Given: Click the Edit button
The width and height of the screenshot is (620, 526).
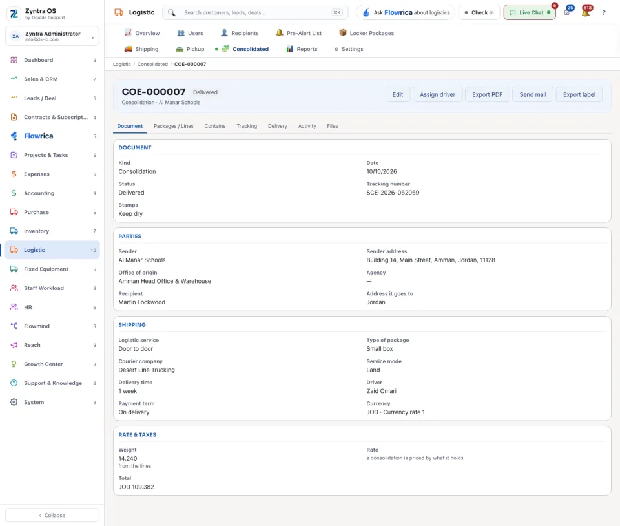Looking at the screenshot, I should click(x=397, y=94).
